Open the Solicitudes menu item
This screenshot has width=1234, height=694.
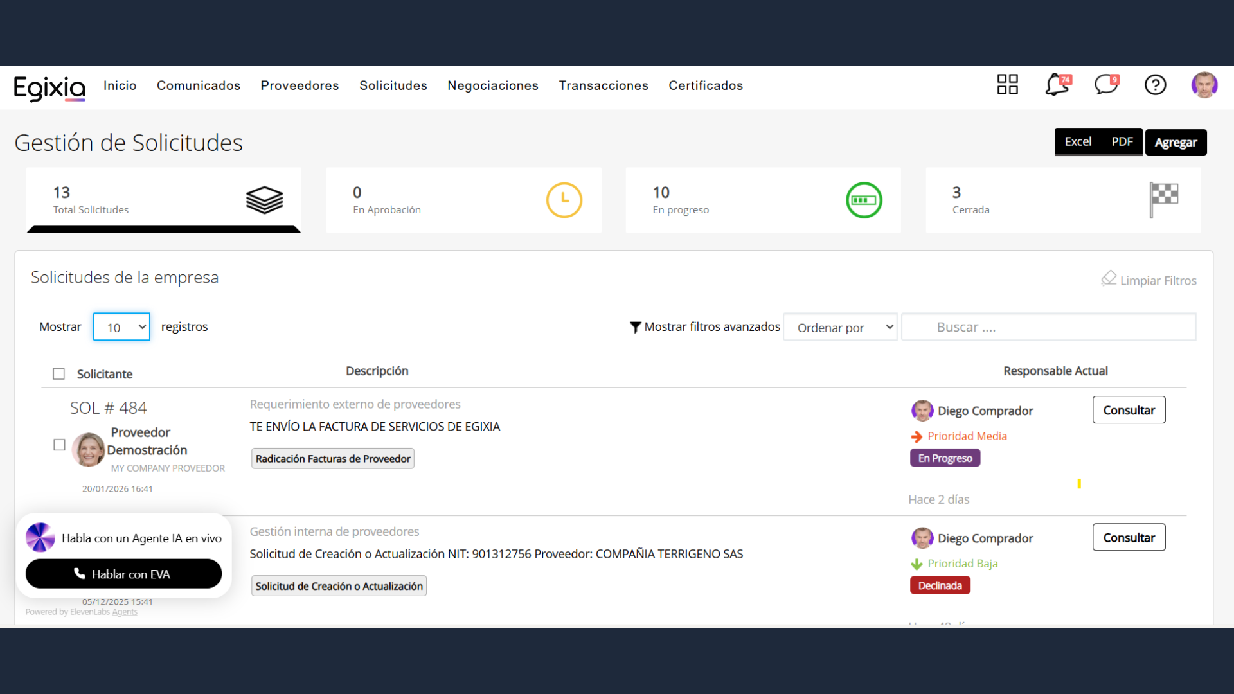(x=393, y=85)
